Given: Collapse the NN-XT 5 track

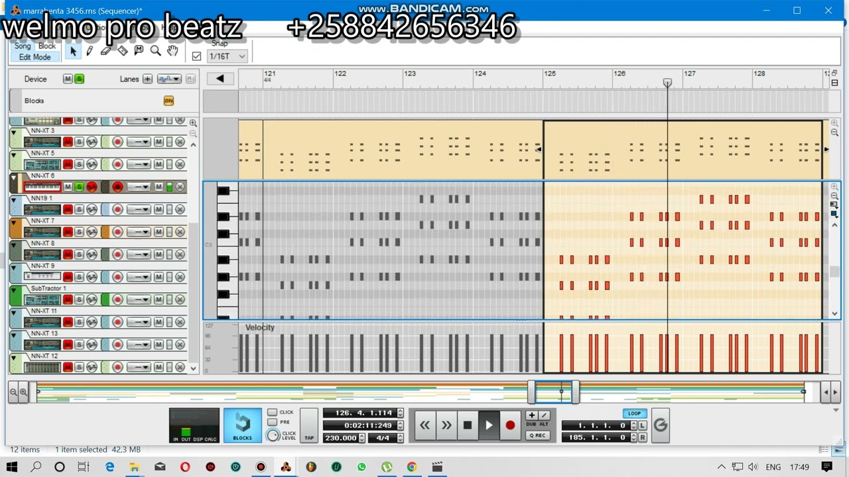Looking at the screenshot, I should pos(13,155).
